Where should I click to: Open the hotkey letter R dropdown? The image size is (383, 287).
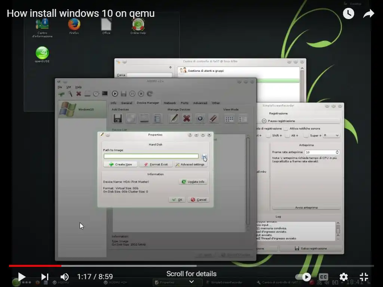[331, 135]
